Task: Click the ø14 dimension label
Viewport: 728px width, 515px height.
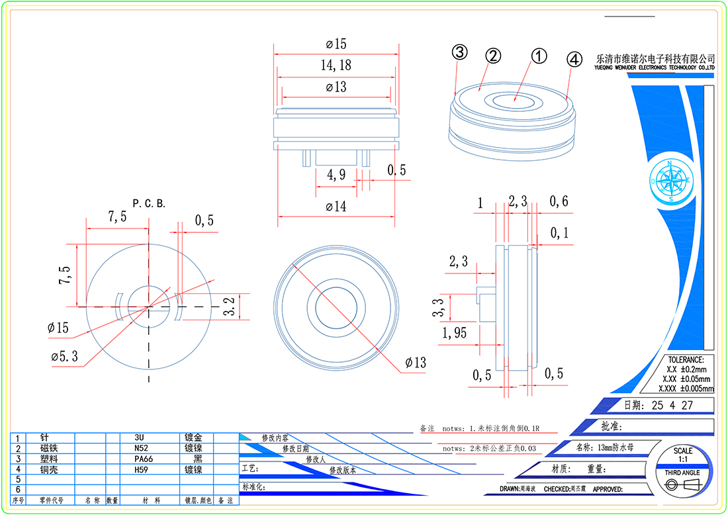Action: (x=336, y=207)
